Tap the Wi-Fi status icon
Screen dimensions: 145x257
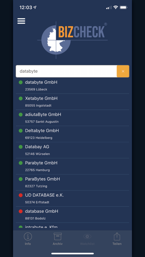pos(116,7)
